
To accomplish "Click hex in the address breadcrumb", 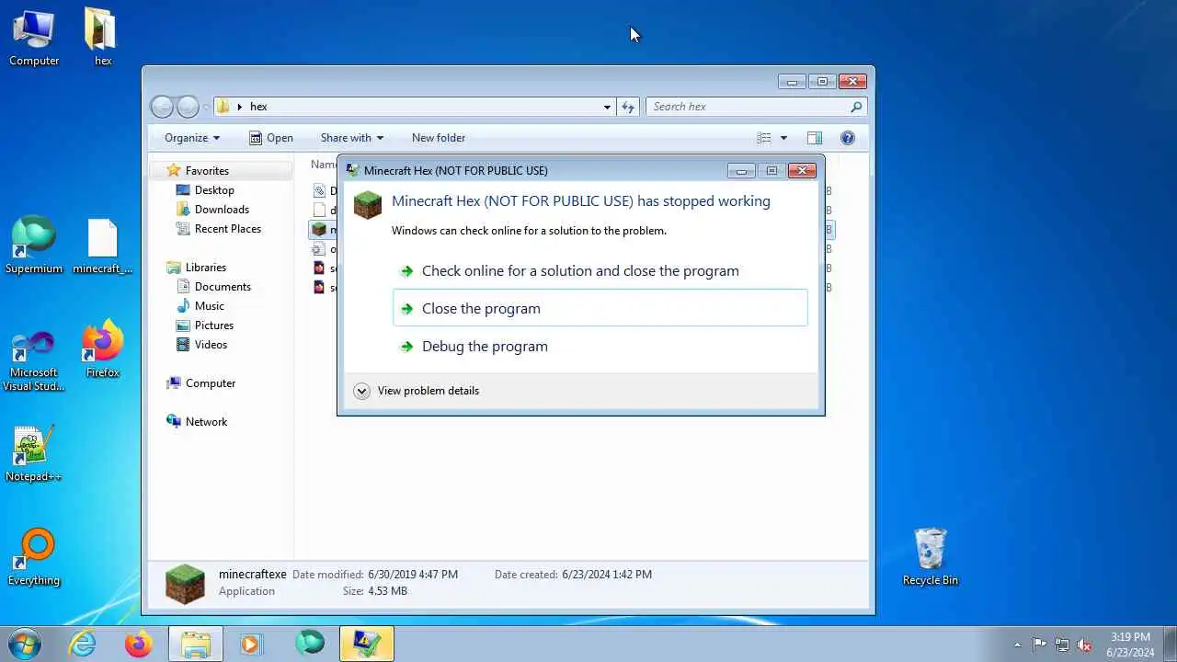I will click(258, 107).
